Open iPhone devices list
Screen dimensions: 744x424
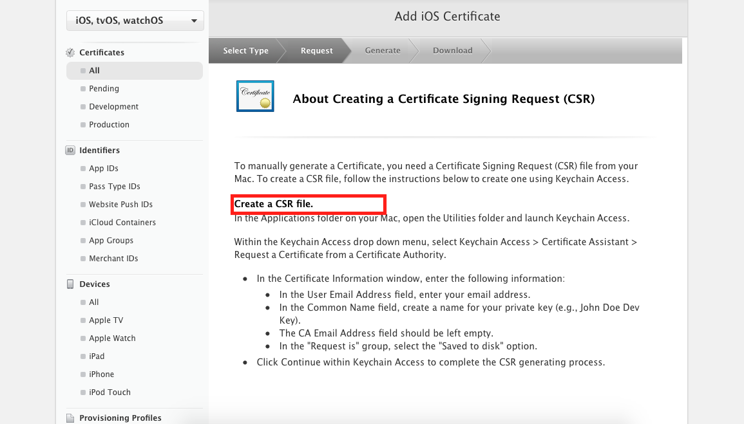(102, 374)
